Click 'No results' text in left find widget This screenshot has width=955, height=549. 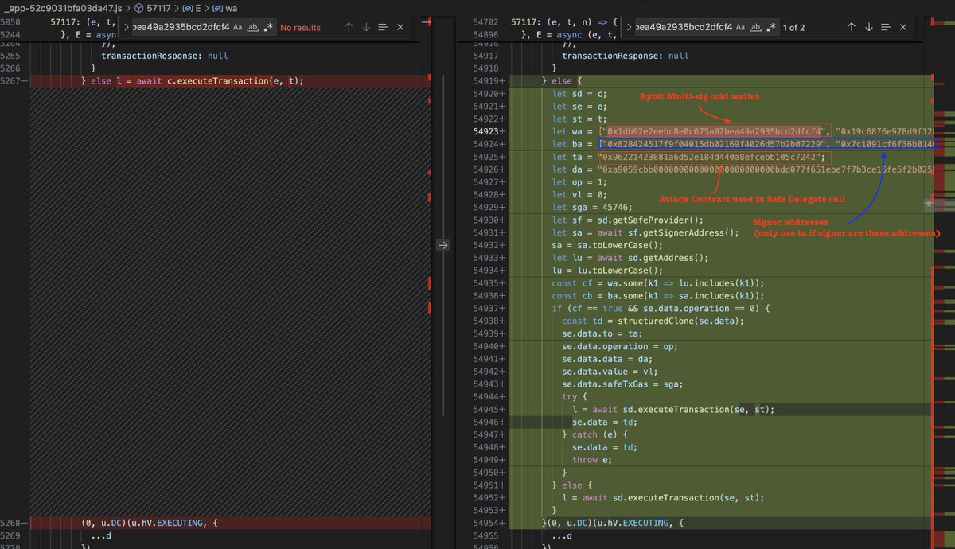[300, 27]
